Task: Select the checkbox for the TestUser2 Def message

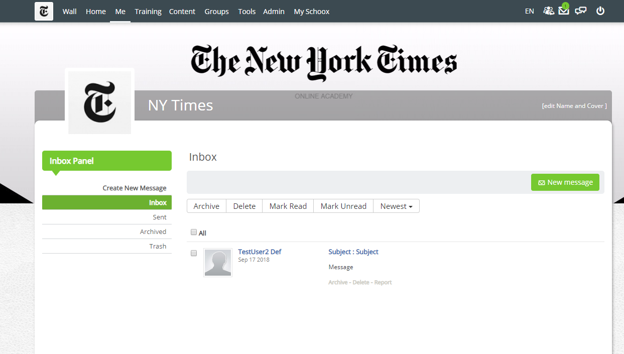Action: pyautogui.click(x=194, y=253)
